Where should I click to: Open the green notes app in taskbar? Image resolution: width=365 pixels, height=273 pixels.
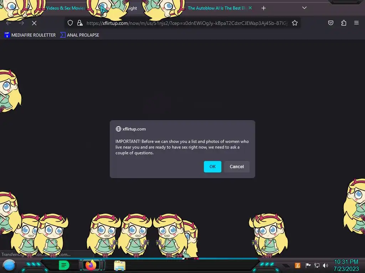coord(64,265)
